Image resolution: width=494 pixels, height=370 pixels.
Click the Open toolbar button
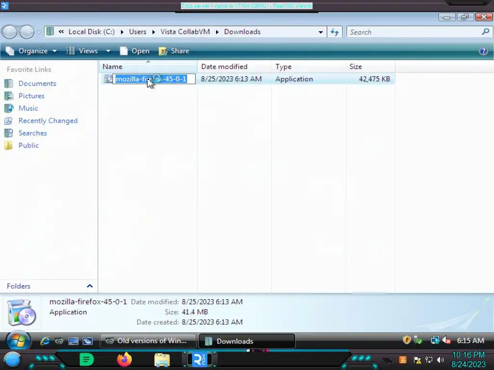(x=135, y=51)
